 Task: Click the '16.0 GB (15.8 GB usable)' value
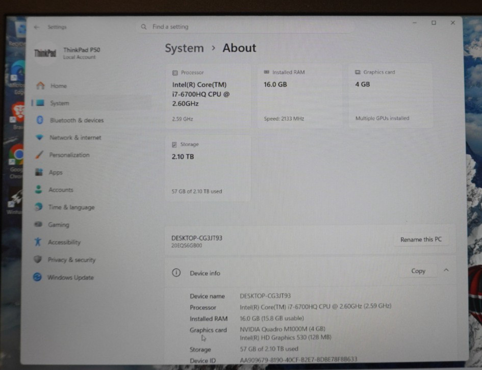coord(272,318)
